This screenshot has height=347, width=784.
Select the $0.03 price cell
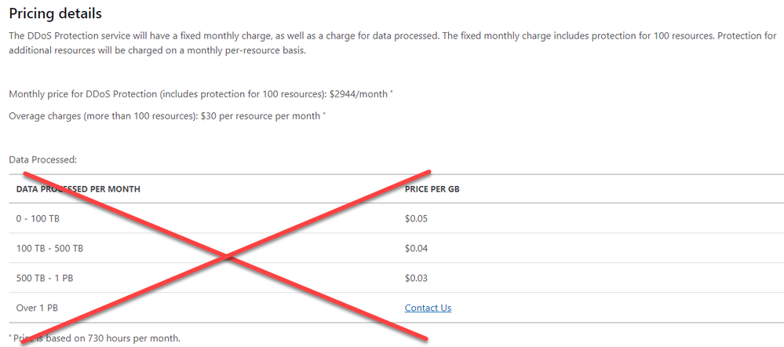point(417,277)
